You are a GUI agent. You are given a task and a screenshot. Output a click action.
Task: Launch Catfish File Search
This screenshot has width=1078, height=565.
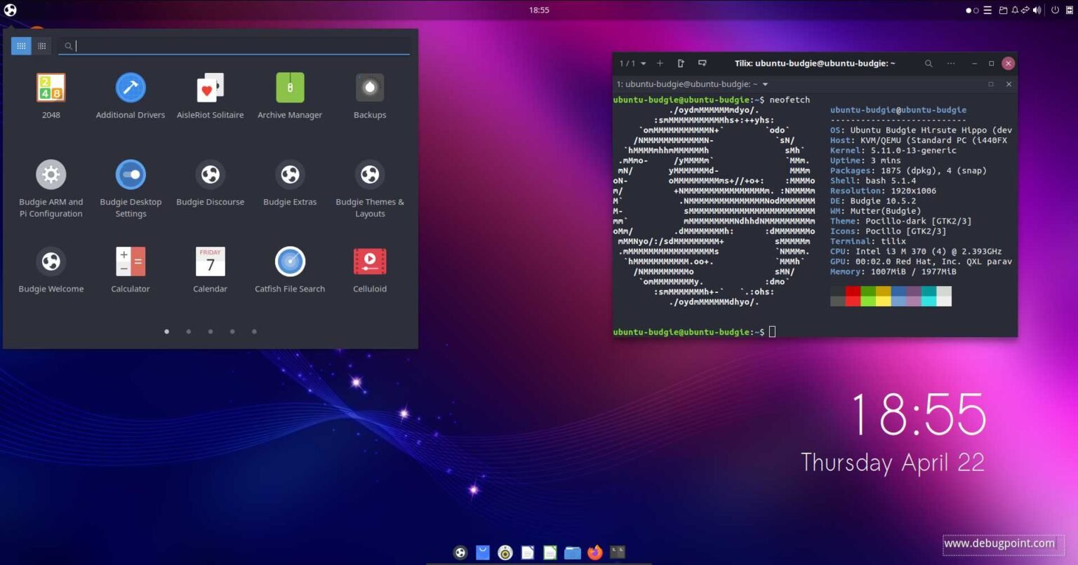coord(290,261)
